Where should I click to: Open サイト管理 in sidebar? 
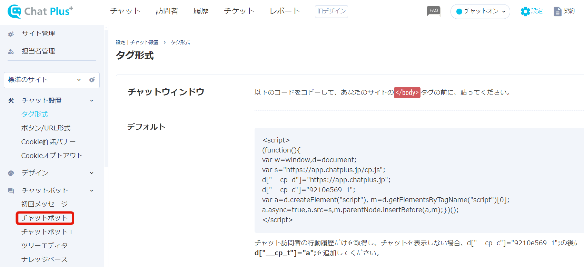pyautogui.click(x=38, y=33)
